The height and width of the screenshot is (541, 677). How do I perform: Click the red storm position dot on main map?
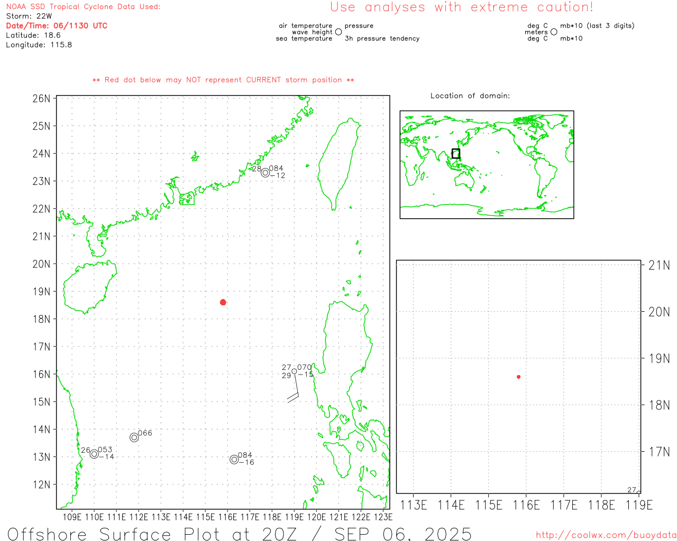point(223,302)
